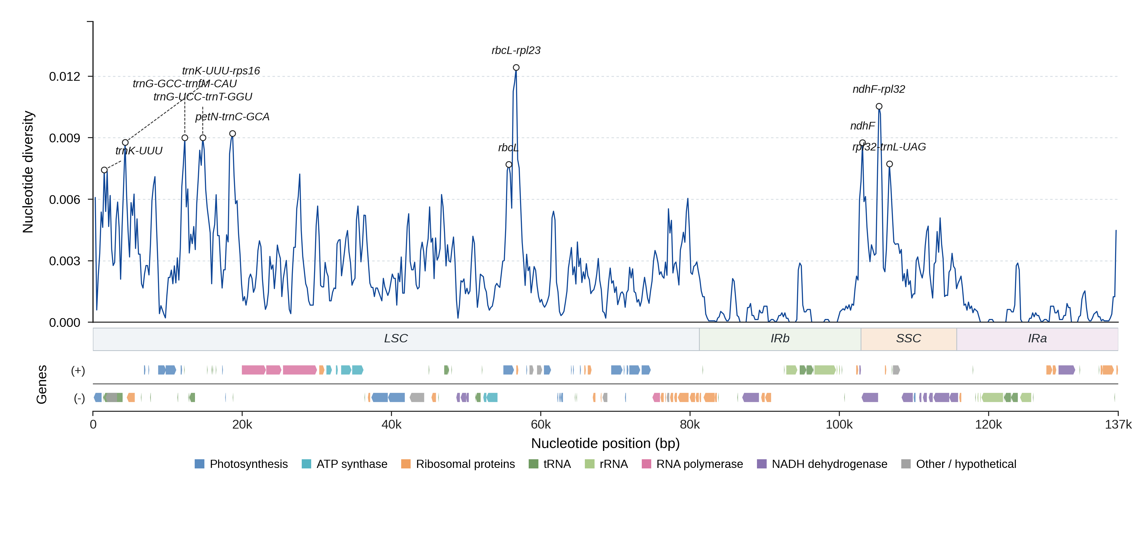Click the 'Photosynthesis' legend text

(x=249, y=464)
